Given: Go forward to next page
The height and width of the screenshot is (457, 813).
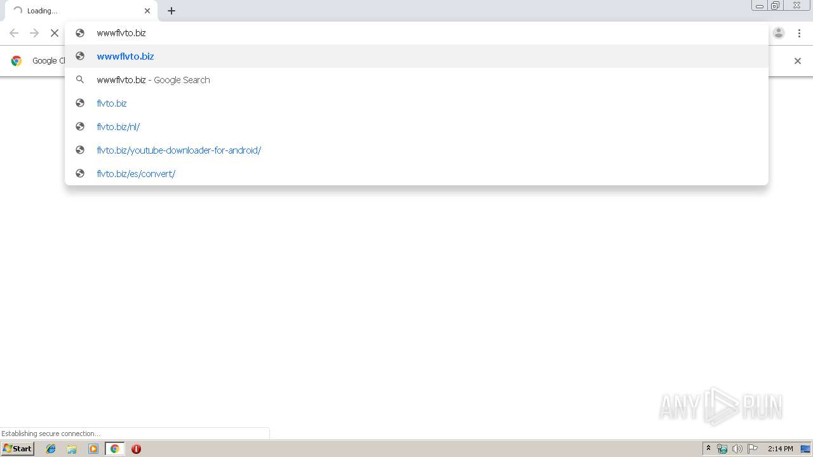Looking at the screenshot, I should 34,33.
